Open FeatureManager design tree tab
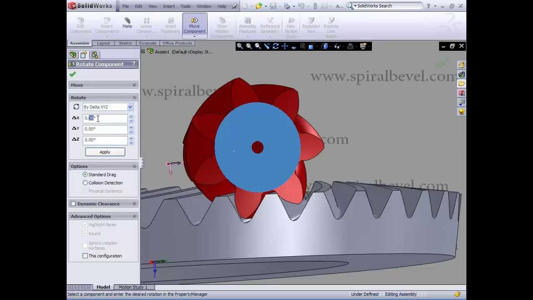The image size is (533, 300). click(73, 55)
